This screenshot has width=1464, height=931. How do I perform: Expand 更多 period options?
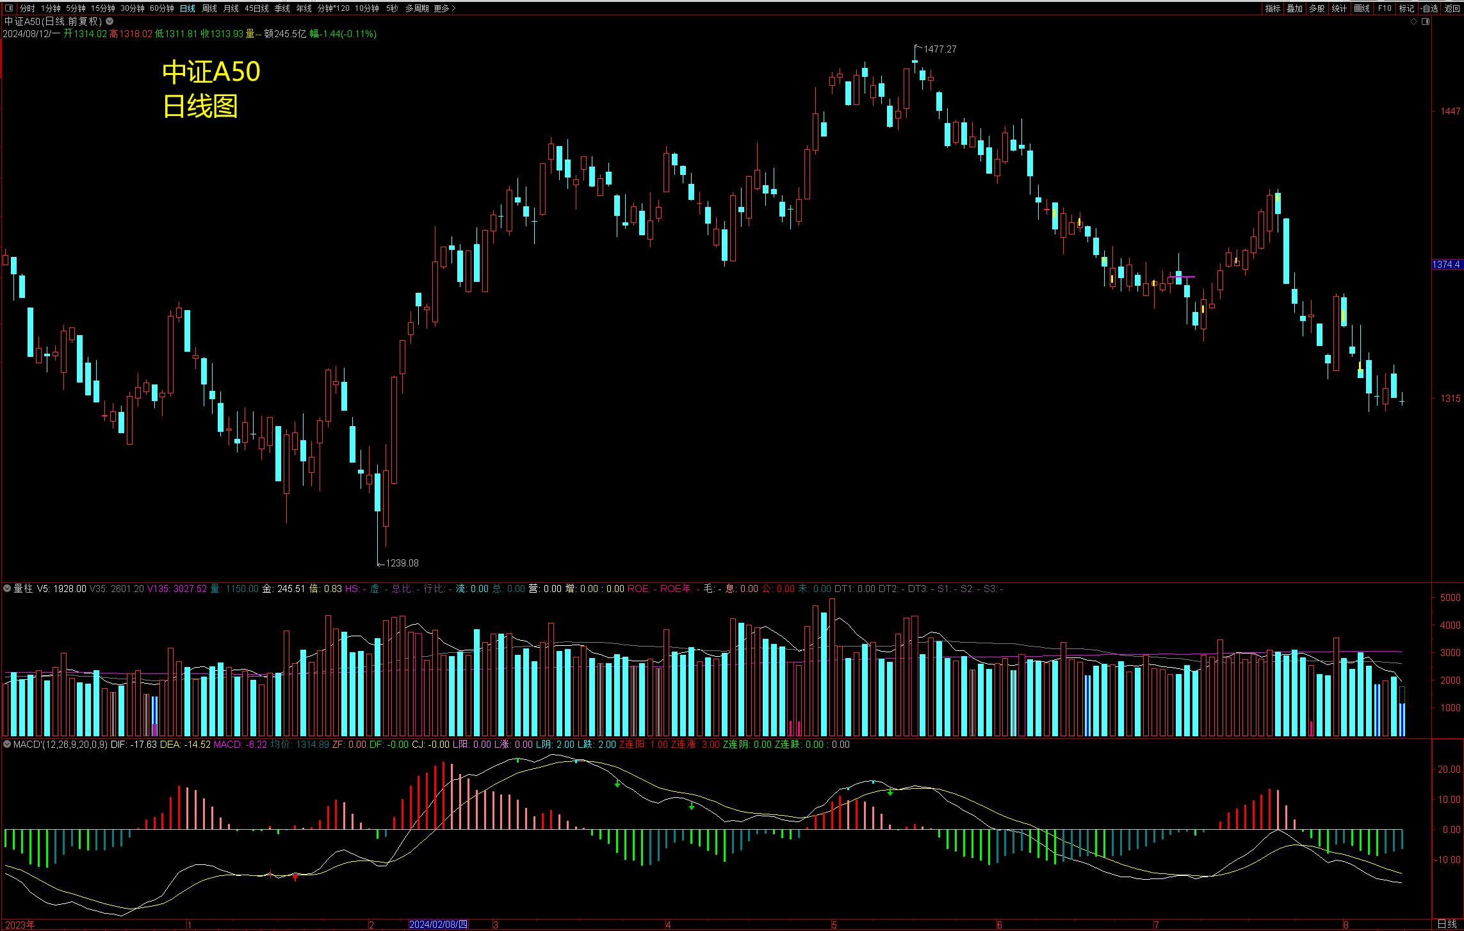pos(444,8)
